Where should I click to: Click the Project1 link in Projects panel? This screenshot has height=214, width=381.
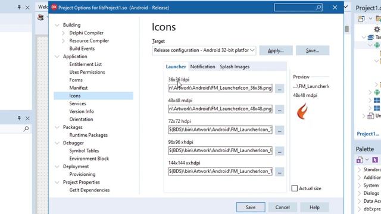368,134
